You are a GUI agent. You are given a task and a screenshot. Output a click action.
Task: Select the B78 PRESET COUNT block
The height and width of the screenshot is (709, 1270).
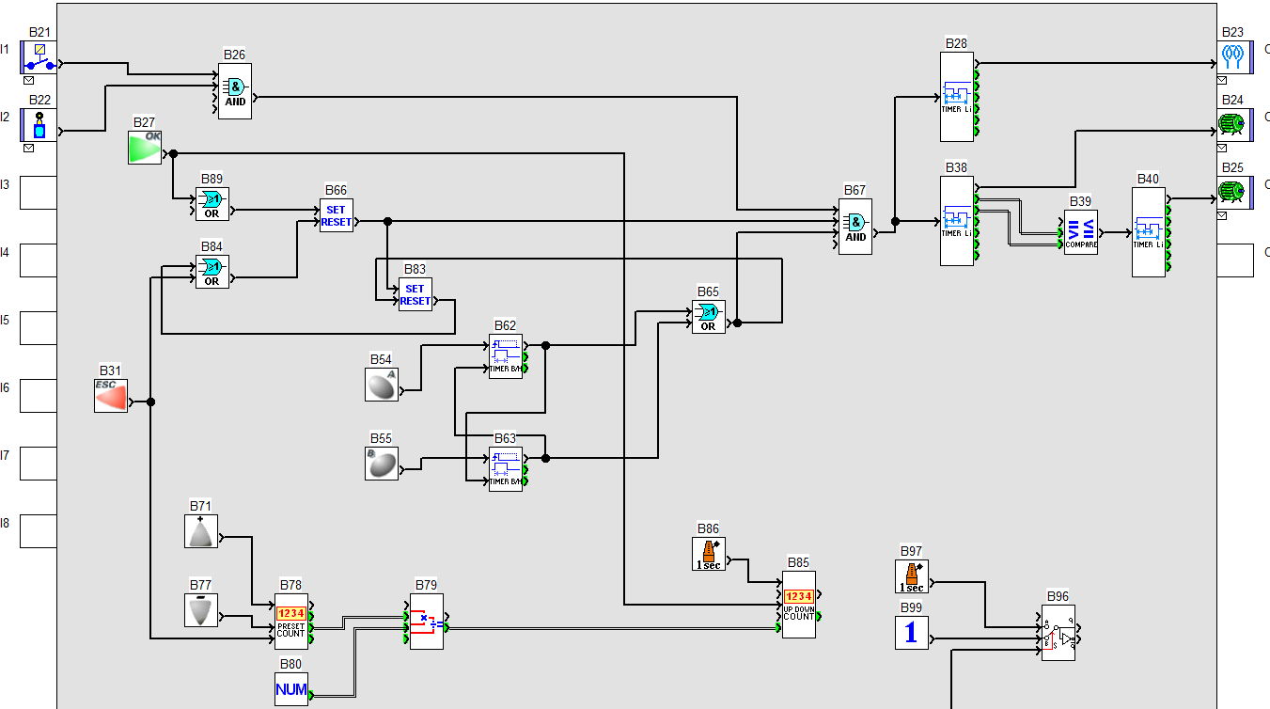(x=290, y=621)
